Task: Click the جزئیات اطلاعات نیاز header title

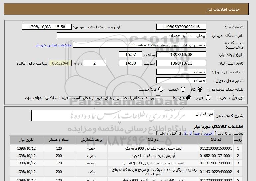Action: click(223, 9)
